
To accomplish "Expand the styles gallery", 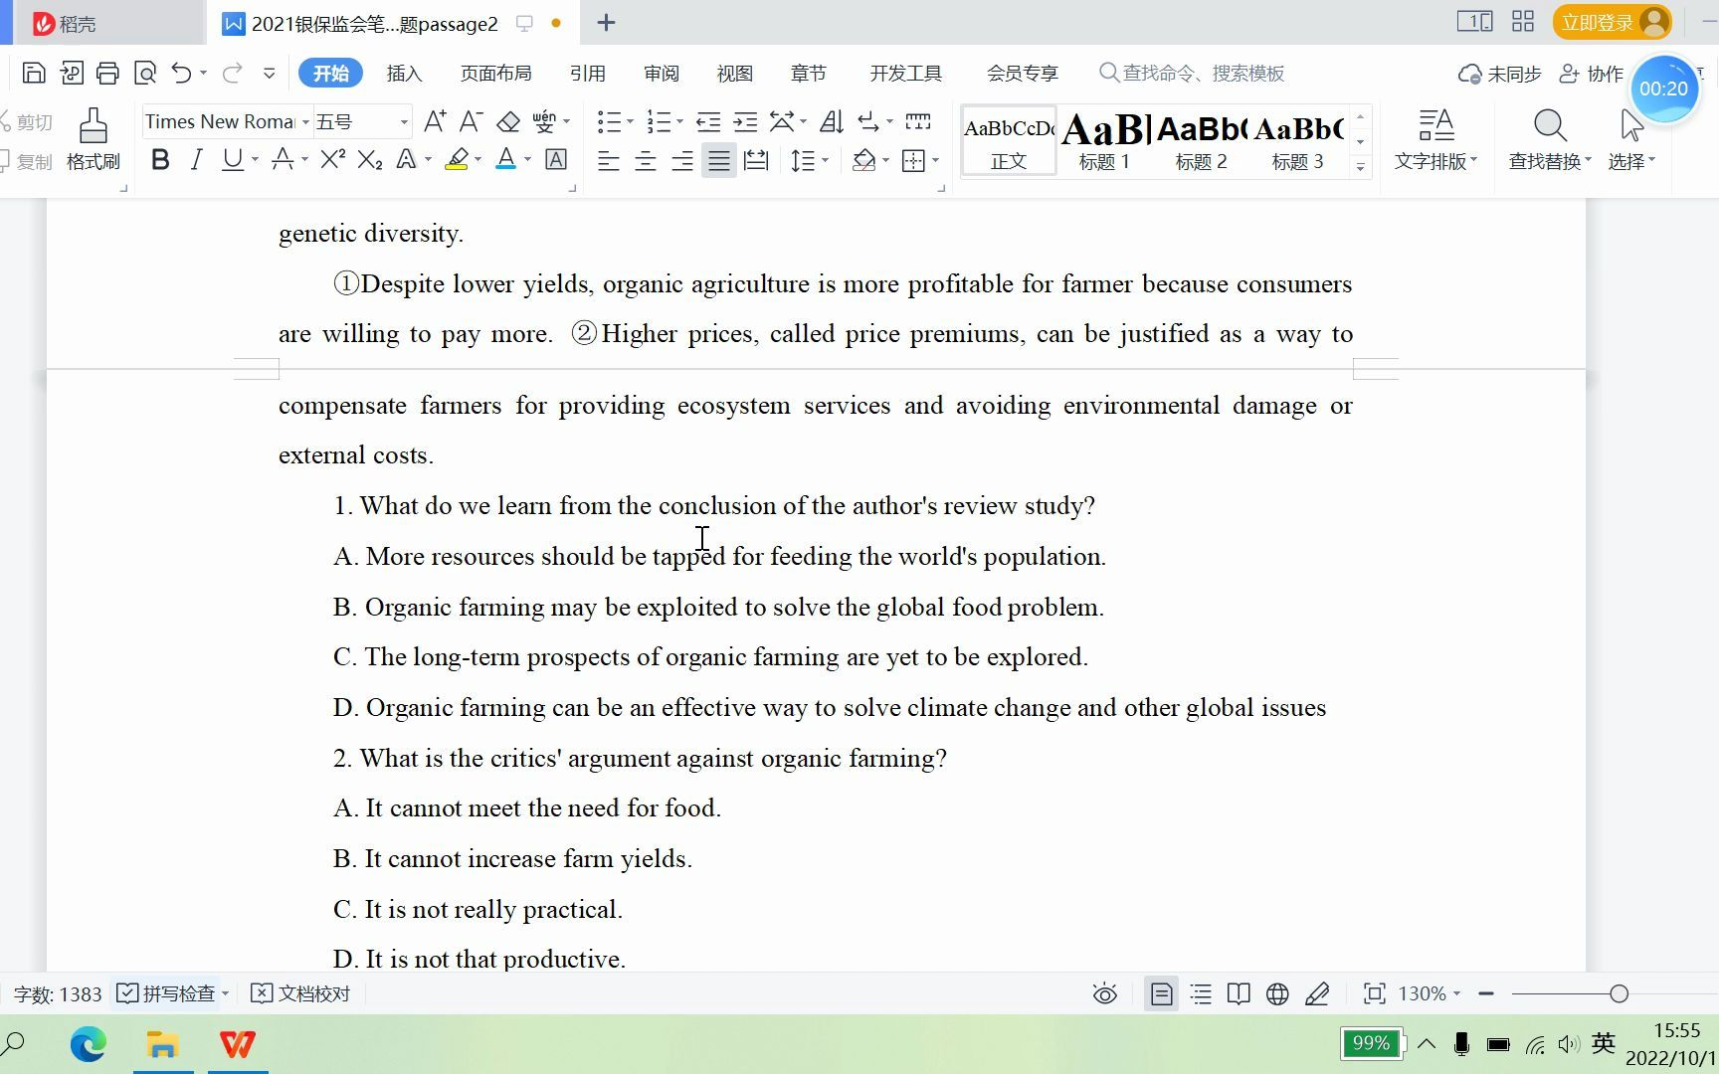I will point(1360,166).
